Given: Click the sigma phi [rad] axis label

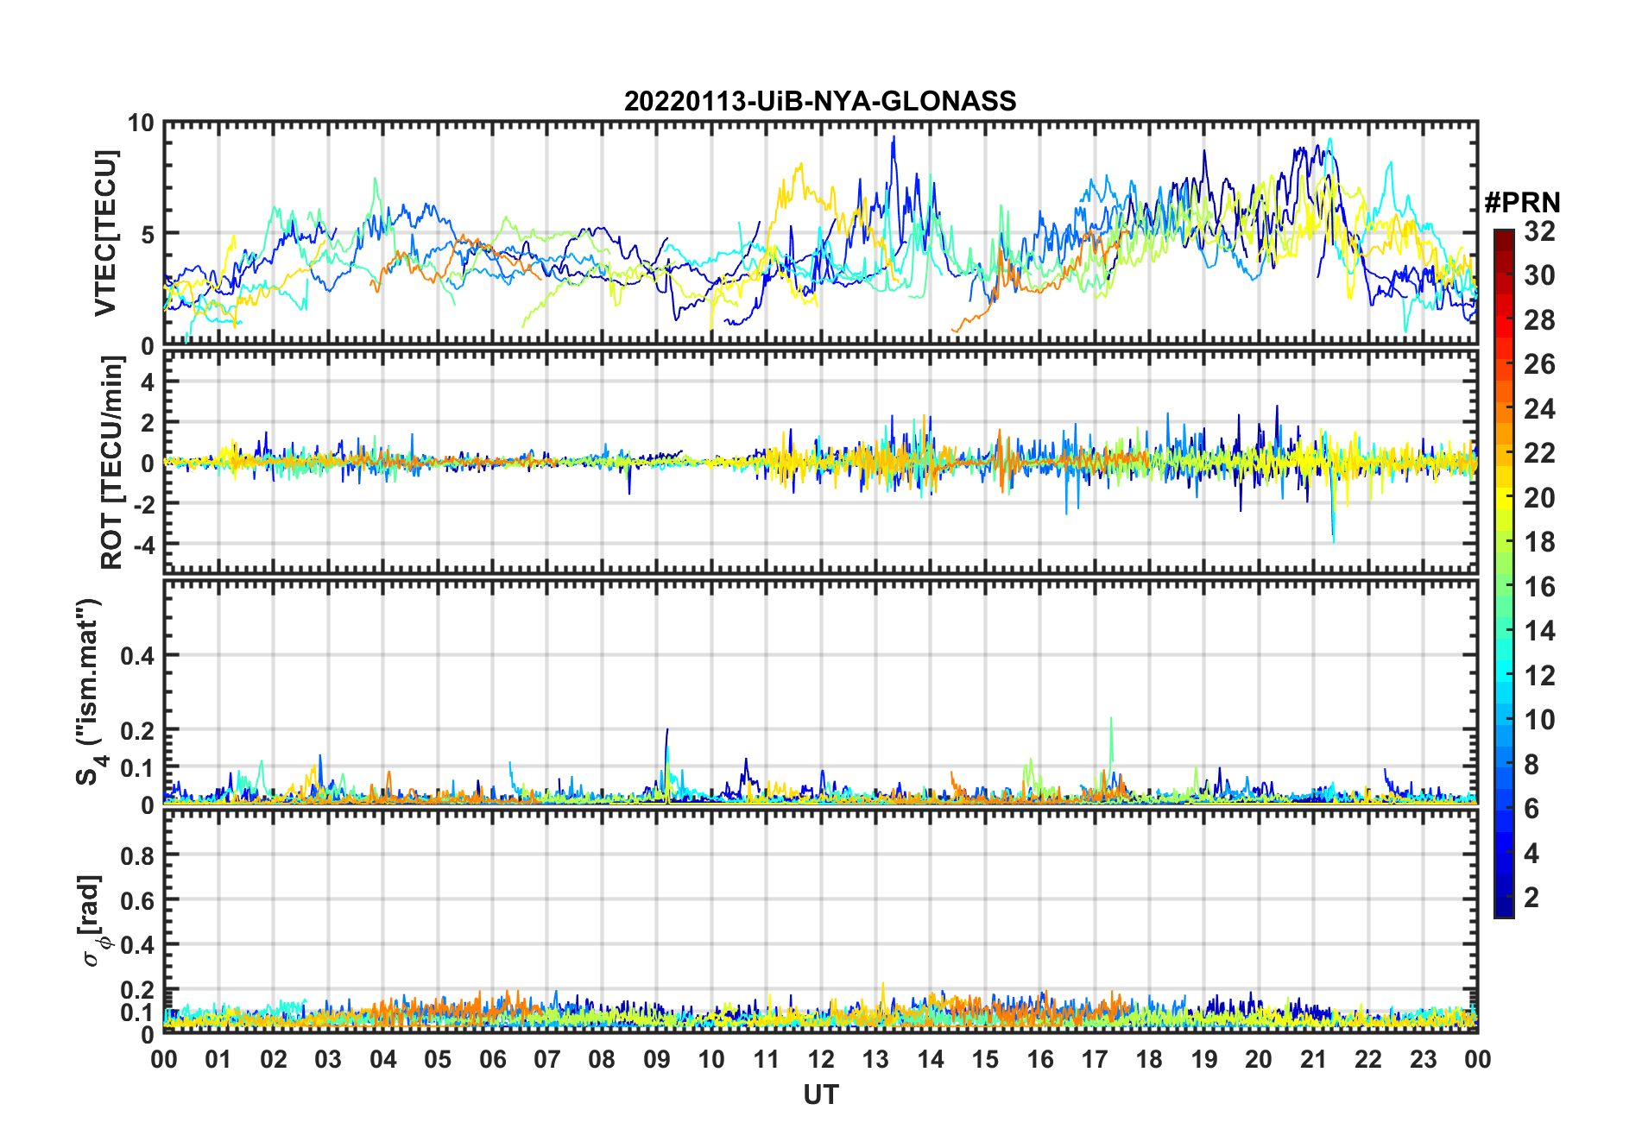Looking at the screenshot, I should [93, 920].
